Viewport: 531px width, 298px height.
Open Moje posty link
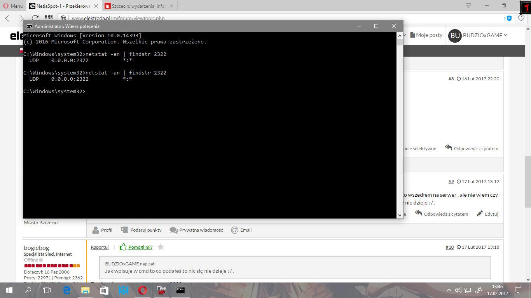point(426,35)
